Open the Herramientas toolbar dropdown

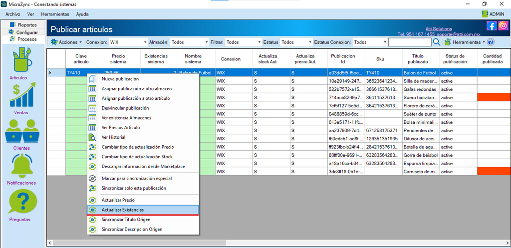[465, 42]
